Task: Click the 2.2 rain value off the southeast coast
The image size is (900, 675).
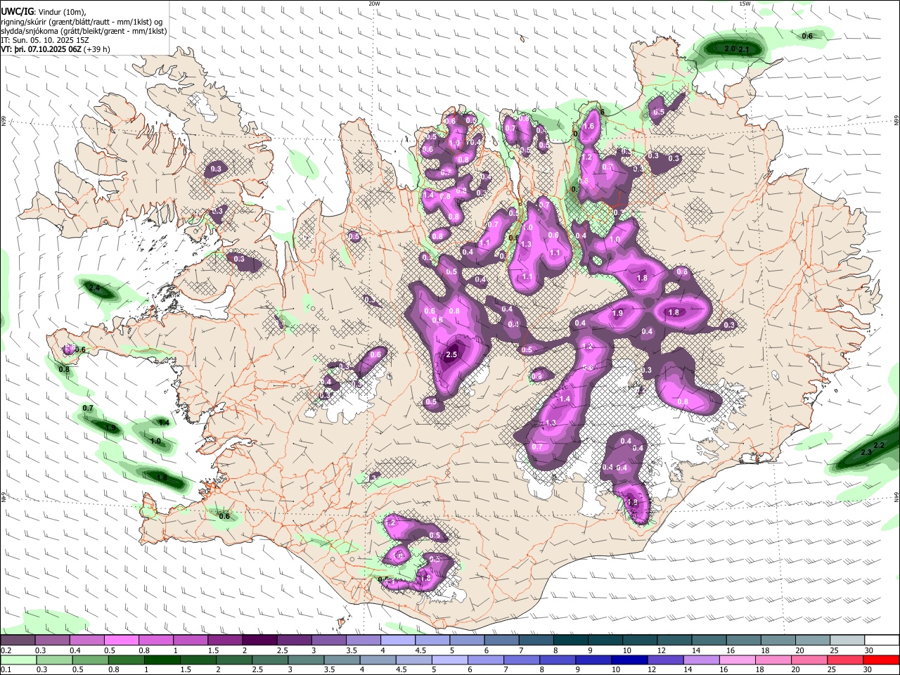Action: [x=878, y=446]
